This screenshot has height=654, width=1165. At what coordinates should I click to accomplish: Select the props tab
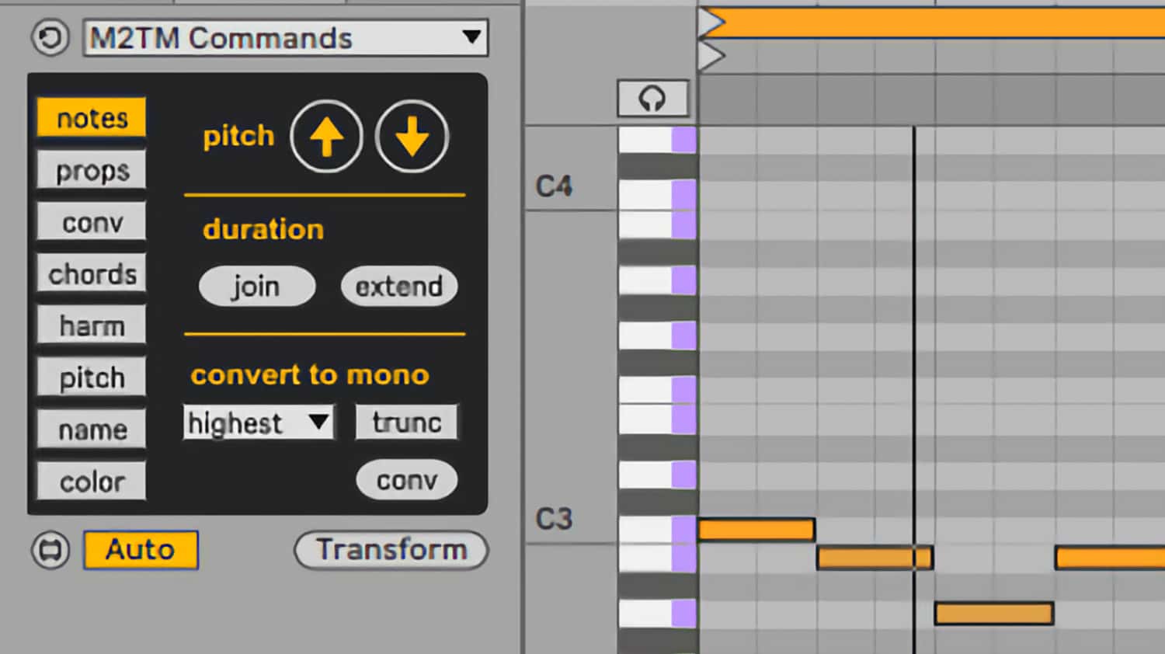click(x=92, y=170)
